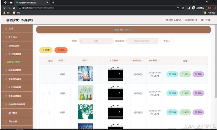Viewport: 217px width, 130px height.
Task: Check the checkbox for row 3
Action: click(x=43, y=112)
